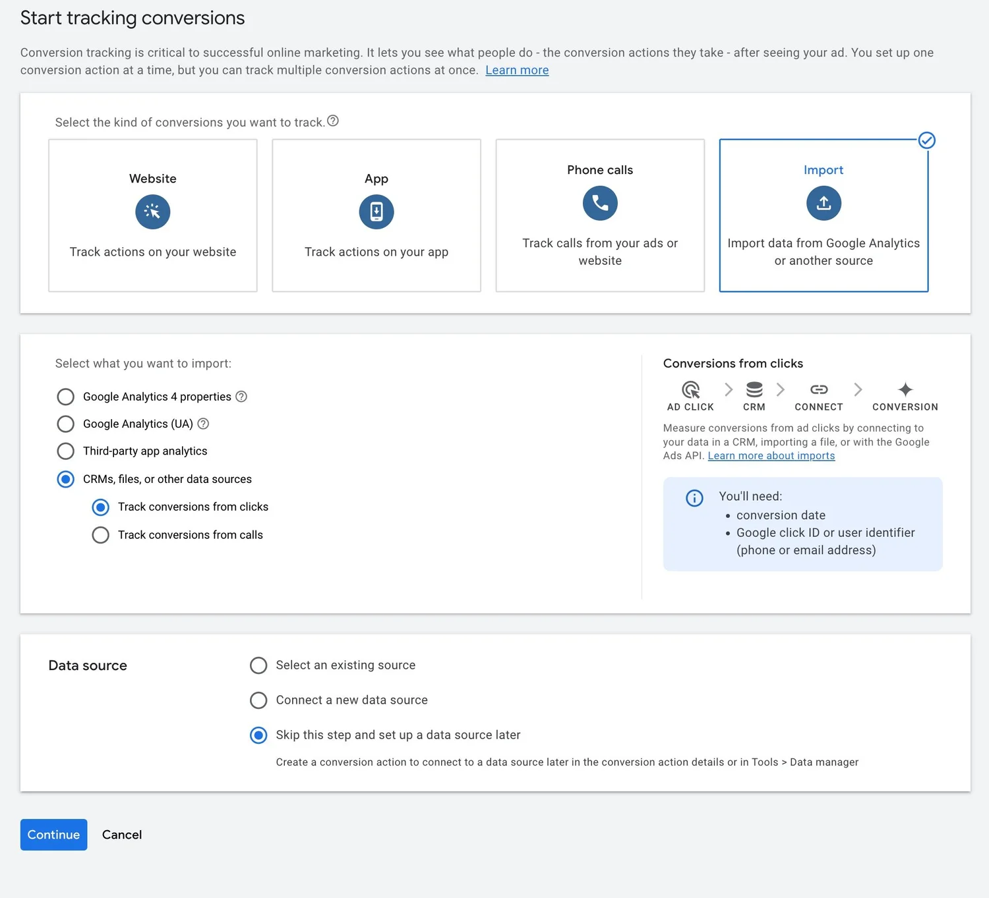Open the Learn more link in description
This screenshot has height=898, width=989.
[517, 70]
